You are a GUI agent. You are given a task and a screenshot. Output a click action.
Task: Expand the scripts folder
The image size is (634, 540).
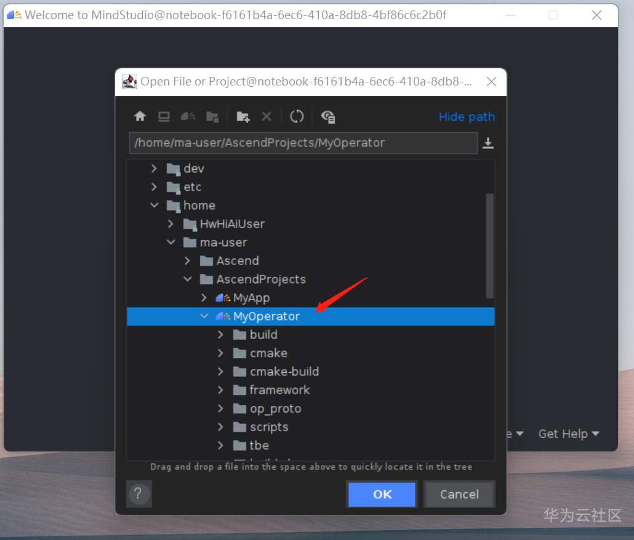pyautogui.click(x=220, y=426)
